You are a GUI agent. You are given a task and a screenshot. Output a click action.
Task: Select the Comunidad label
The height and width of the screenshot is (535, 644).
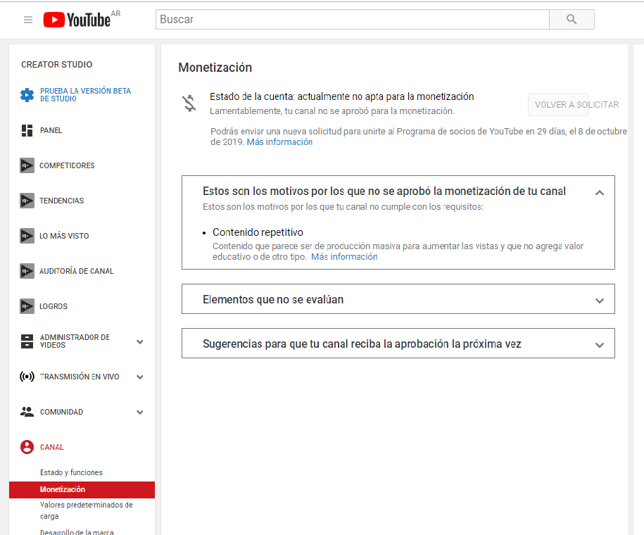point(62,412)
